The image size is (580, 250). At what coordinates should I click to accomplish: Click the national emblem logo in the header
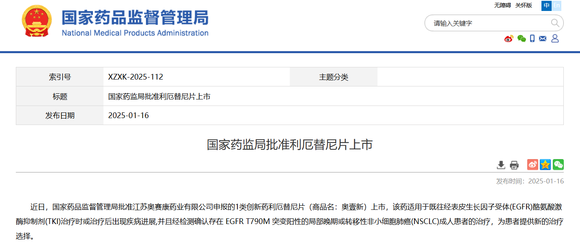point(37,22)
